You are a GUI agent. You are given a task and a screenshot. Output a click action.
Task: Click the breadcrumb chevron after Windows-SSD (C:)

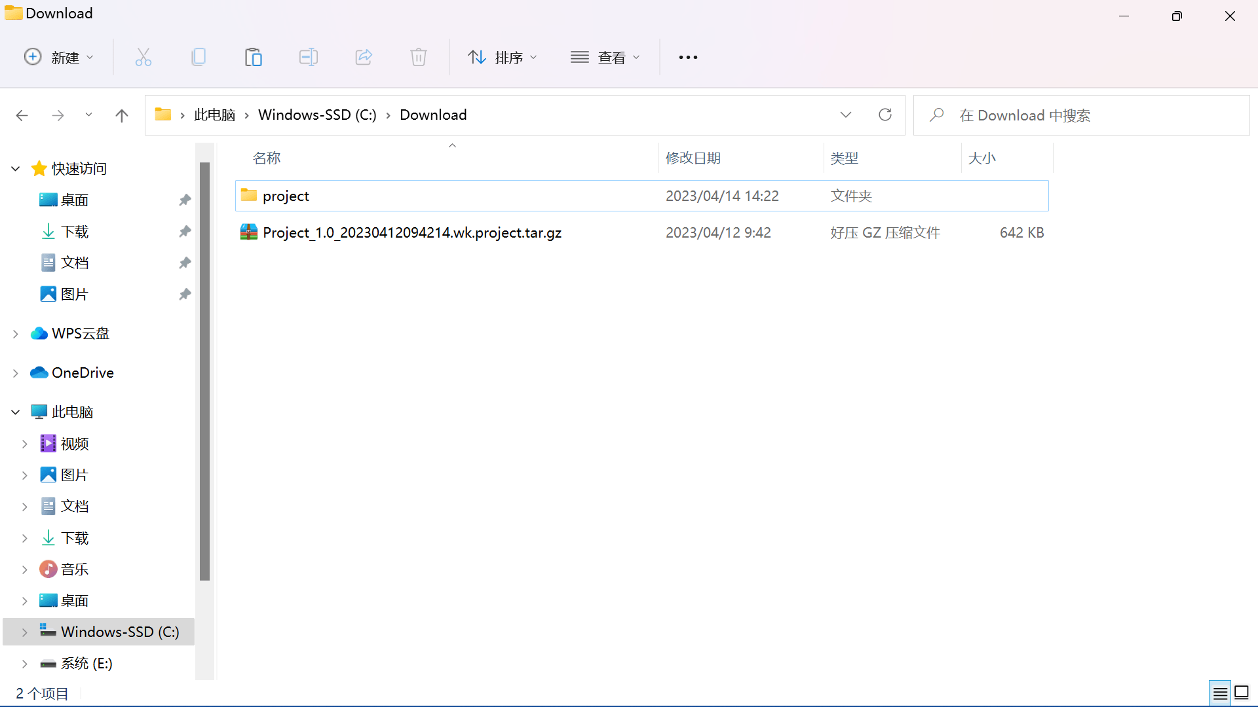pos(388,116)
